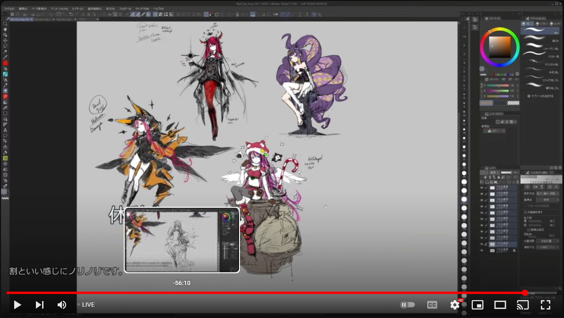This screenshot has width=564, height=318.
Task: Open the 編集(E) menu
Action: [23, 8]
